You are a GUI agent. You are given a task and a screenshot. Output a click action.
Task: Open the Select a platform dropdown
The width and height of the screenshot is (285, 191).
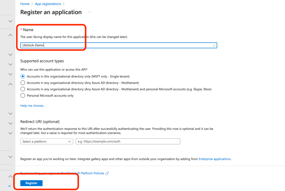click(47, 141)
